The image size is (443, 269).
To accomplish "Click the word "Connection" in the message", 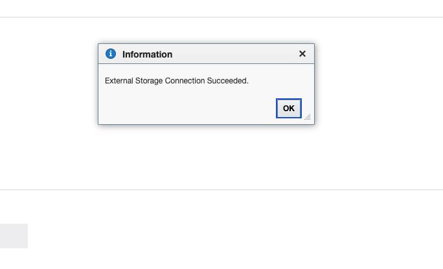I will point(187,81).
